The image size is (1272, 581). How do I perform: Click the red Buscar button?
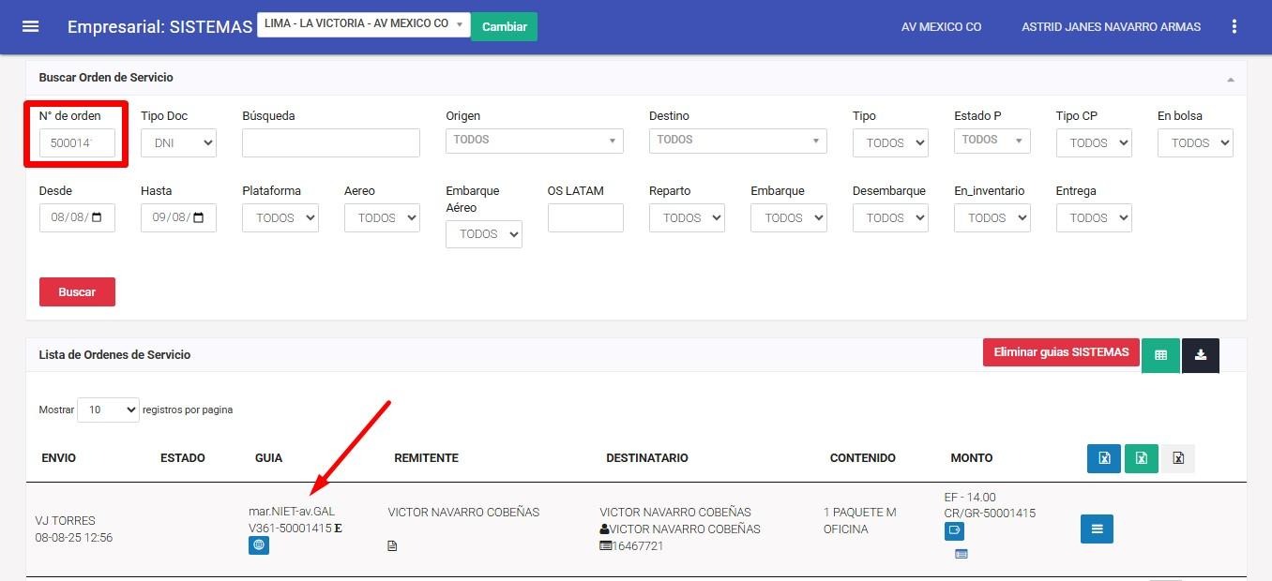click(77, 291)
